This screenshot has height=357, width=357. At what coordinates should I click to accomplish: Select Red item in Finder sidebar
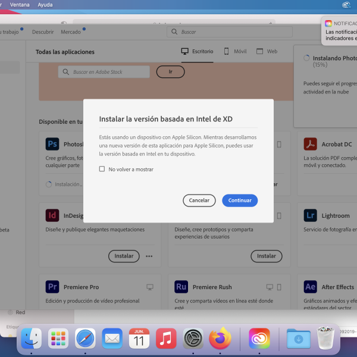[17, 312]
